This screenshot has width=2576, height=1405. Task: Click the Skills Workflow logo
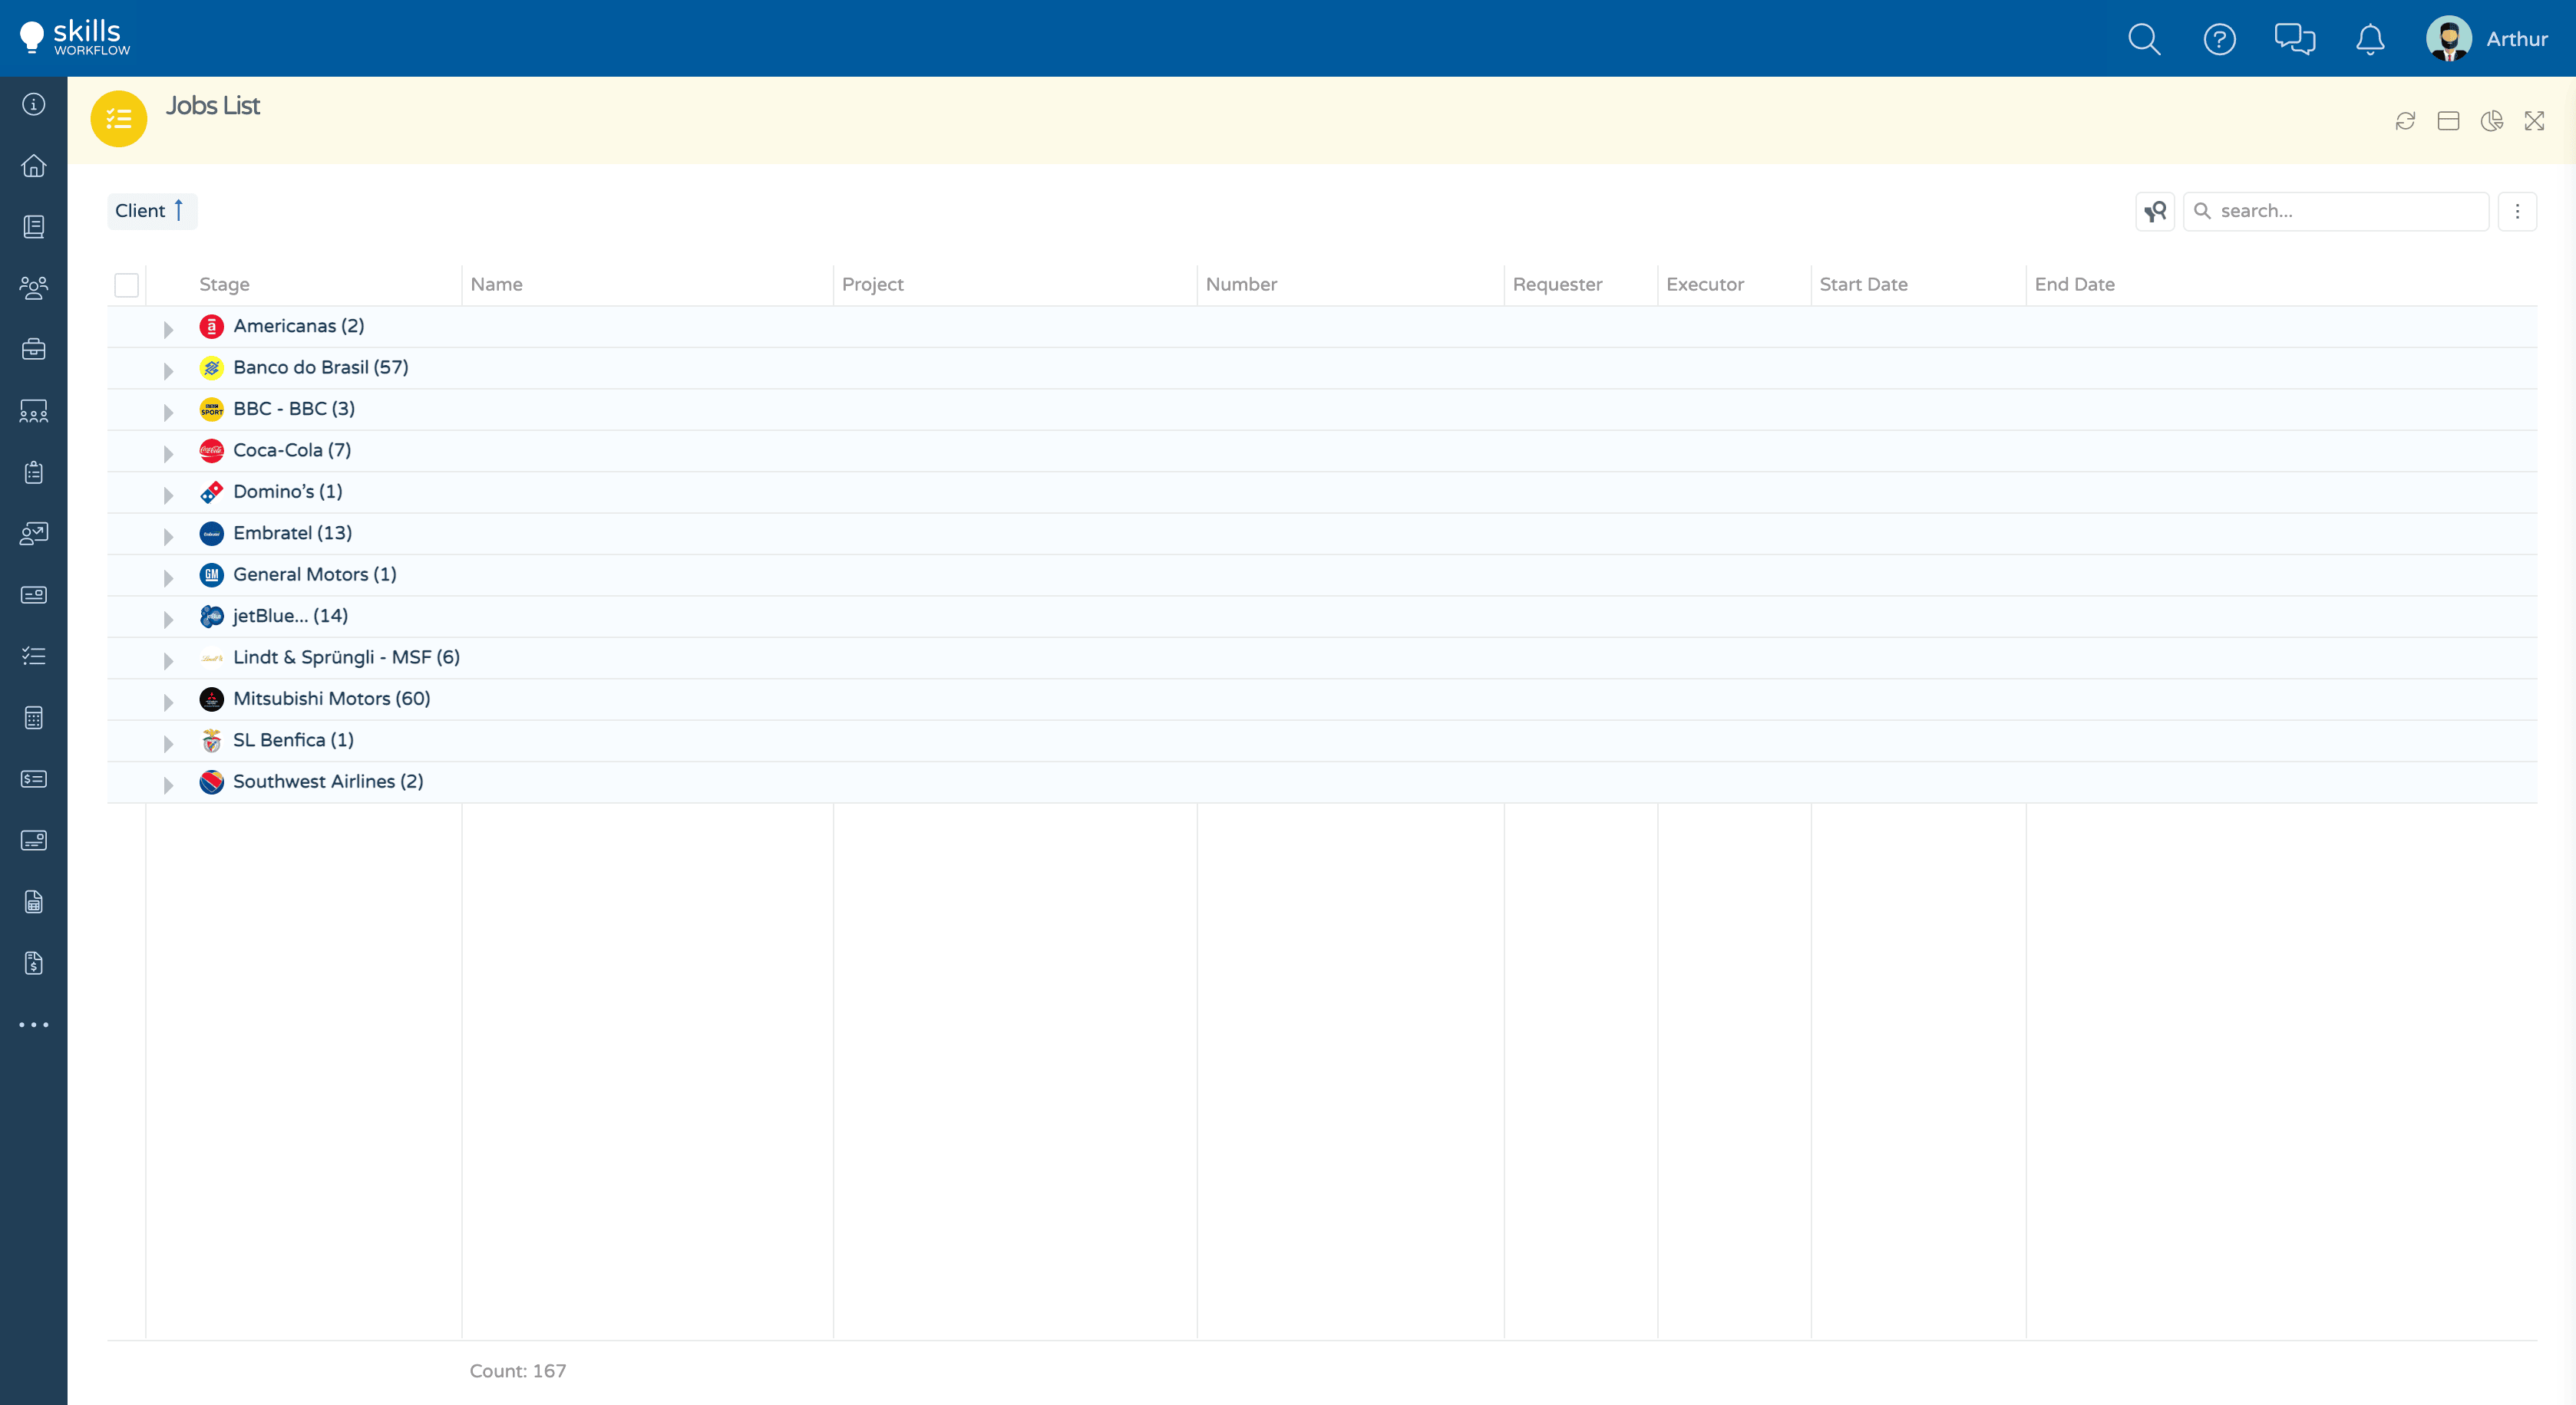pyautogui.click(x=75, y=38)
